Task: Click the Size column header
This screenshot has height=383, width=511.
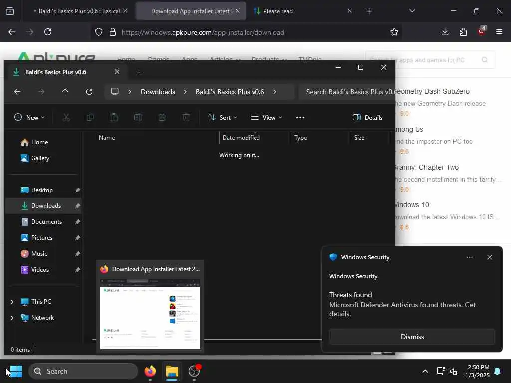Action: click(371, 138)
